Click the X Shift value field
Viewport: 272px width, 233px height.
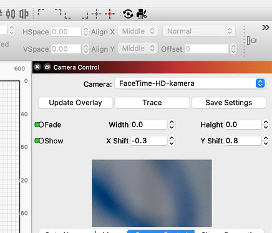[x=148, y=141]
